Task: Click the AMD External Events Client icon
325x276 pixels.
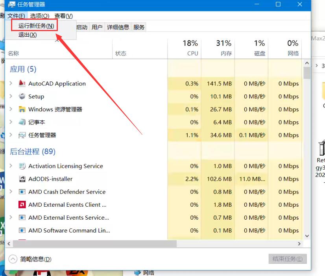Action: click(22, 205)
